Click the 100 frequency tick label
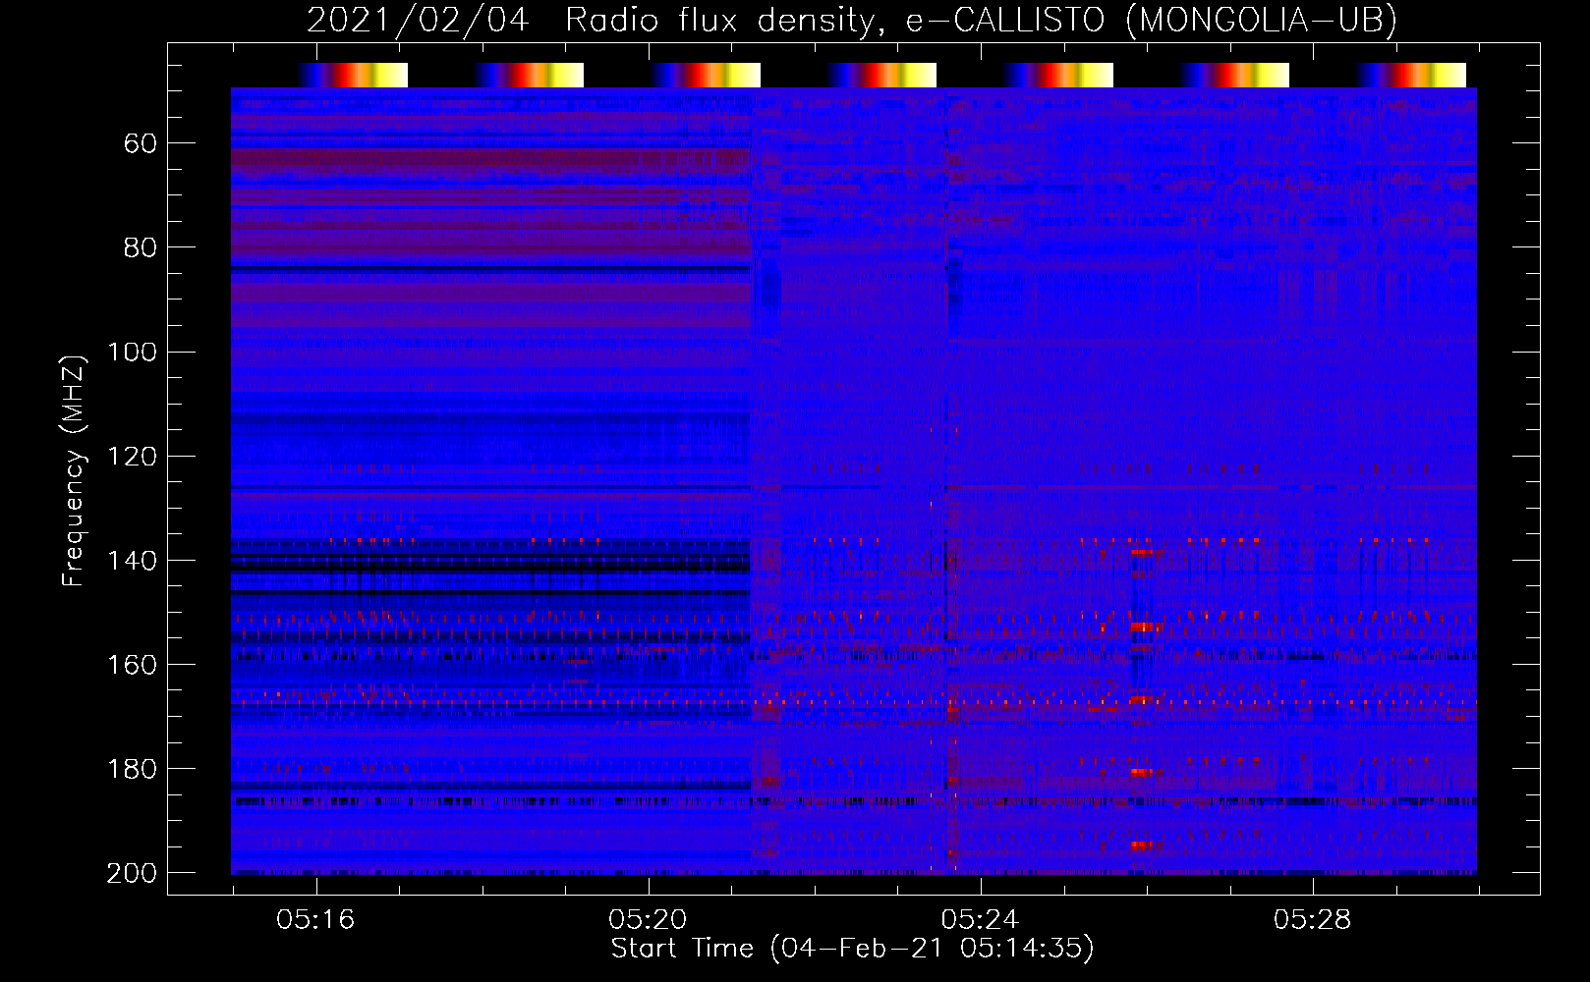The height and width of the screenshot is (982, 1590). pyautogui.click(x=133, y=353)
